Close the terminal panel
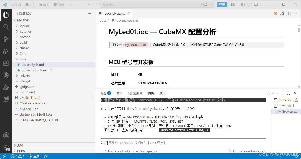Screen dimensions: 301x159 (x=295, y=93)
